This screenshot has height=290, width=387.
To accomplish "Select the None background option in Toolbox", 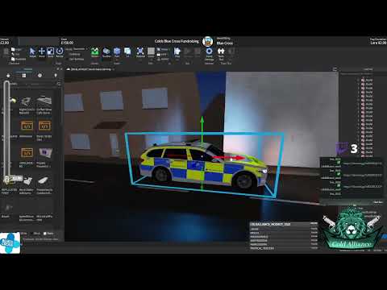I will 48,234.
